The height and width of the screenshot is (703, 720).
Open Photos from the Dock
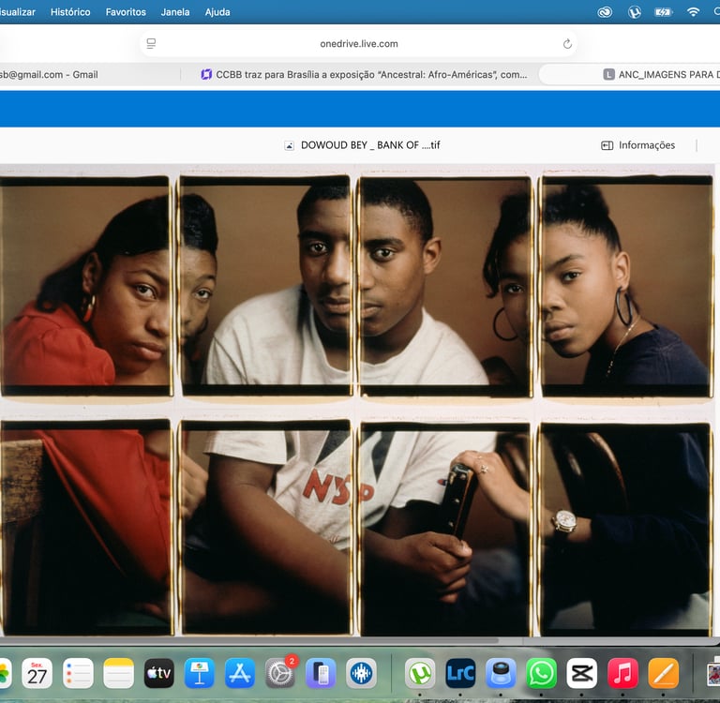(x=4, y=673)
